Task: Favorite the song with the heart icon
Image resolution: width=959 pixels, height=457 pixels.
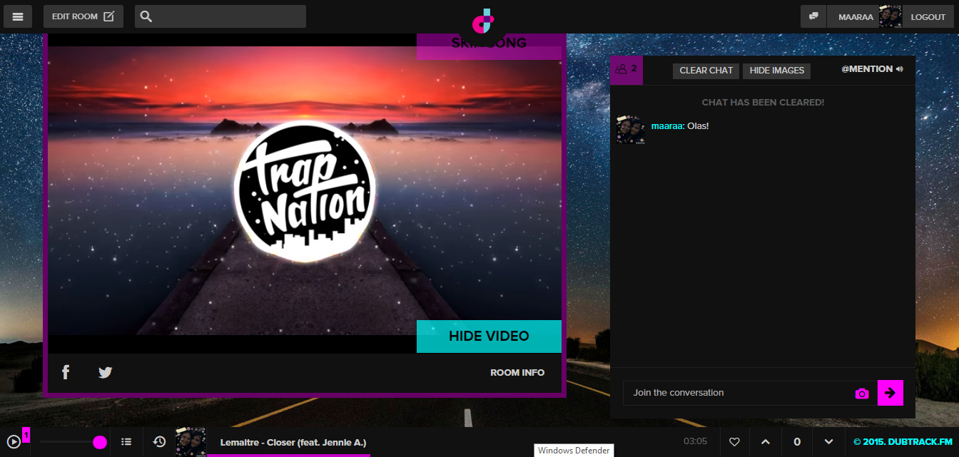Action: coord(734,442)
